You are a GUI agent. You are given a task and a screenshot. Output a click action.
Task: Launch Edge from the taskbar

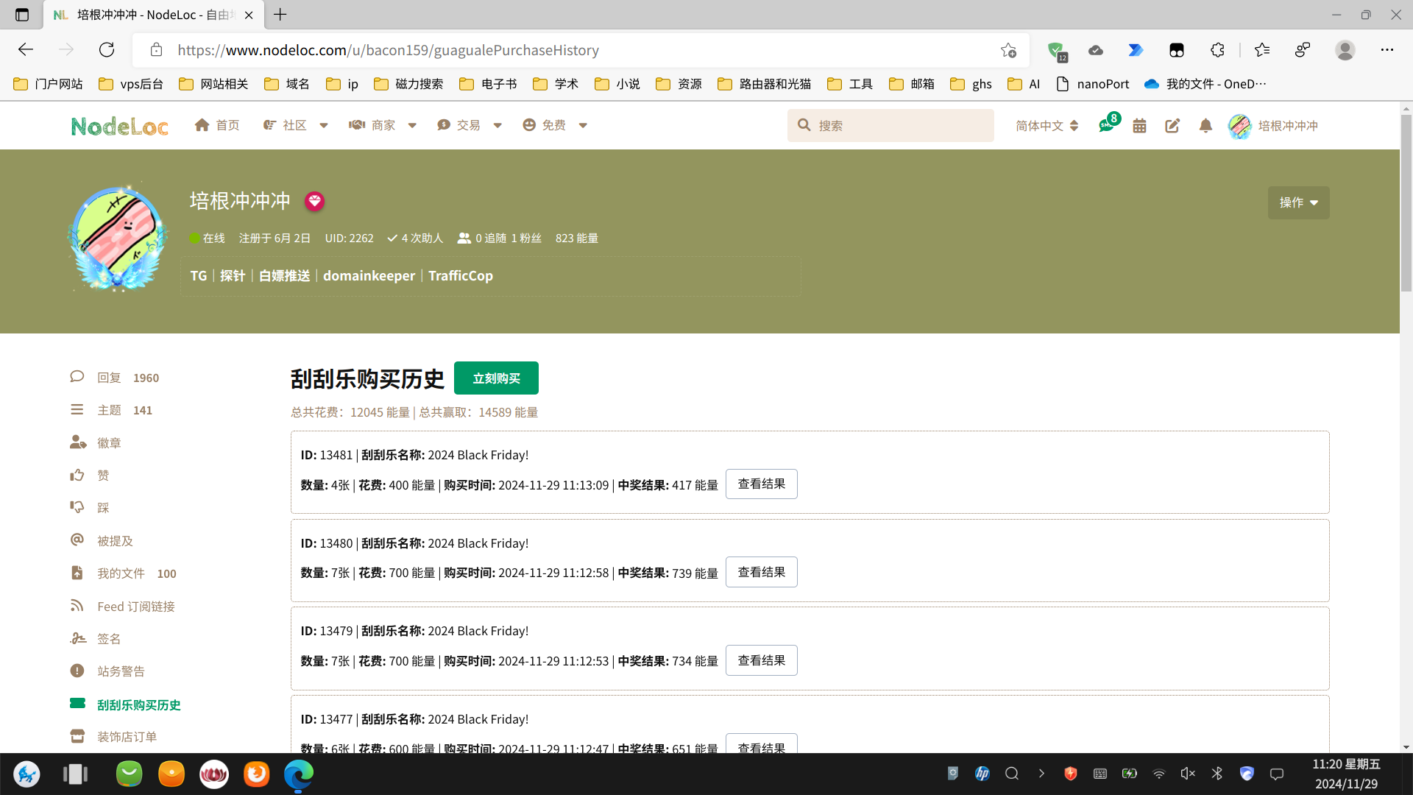click(299, 774)
